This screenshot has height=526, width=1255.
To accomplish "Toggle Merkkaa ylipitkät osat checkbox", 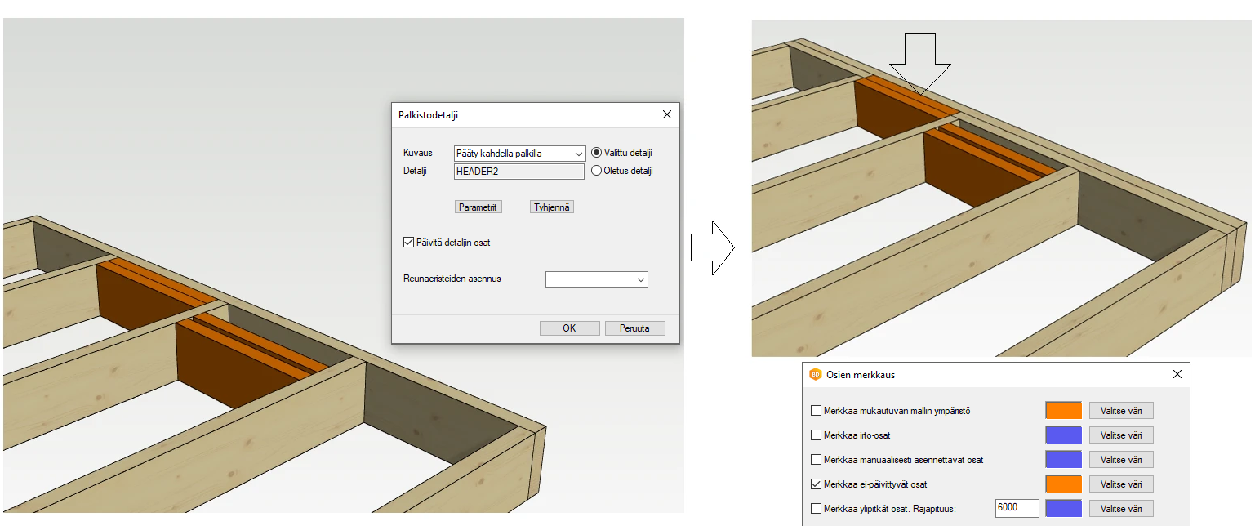I will pos(816,509).
